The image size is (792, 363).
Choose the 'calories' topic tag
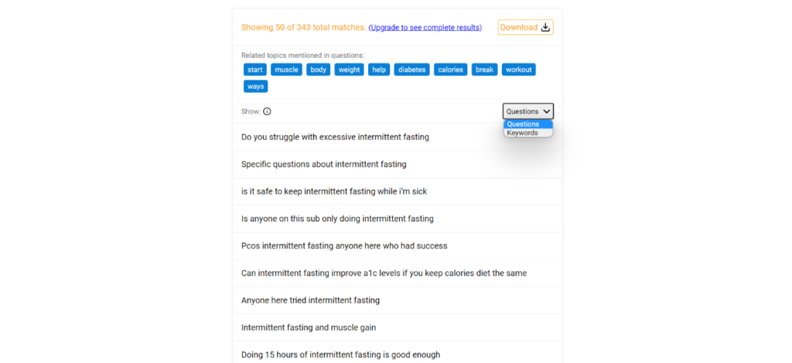click(x=451, y=70)
